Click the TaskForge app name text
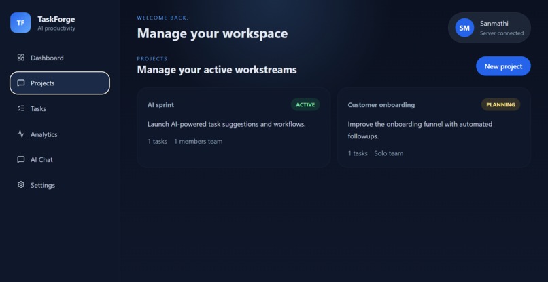This screenshot has width=548, height=282. (56, 19)
